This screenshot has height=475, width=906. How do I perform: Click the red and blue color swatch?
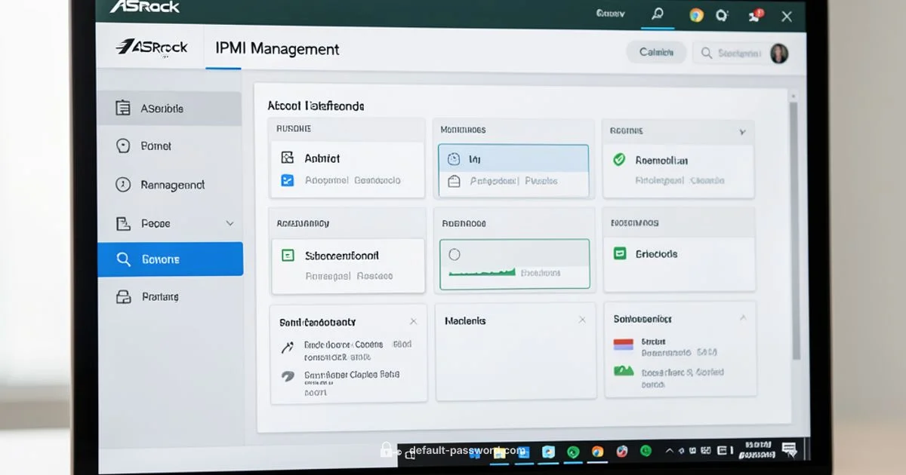[623, 345]
